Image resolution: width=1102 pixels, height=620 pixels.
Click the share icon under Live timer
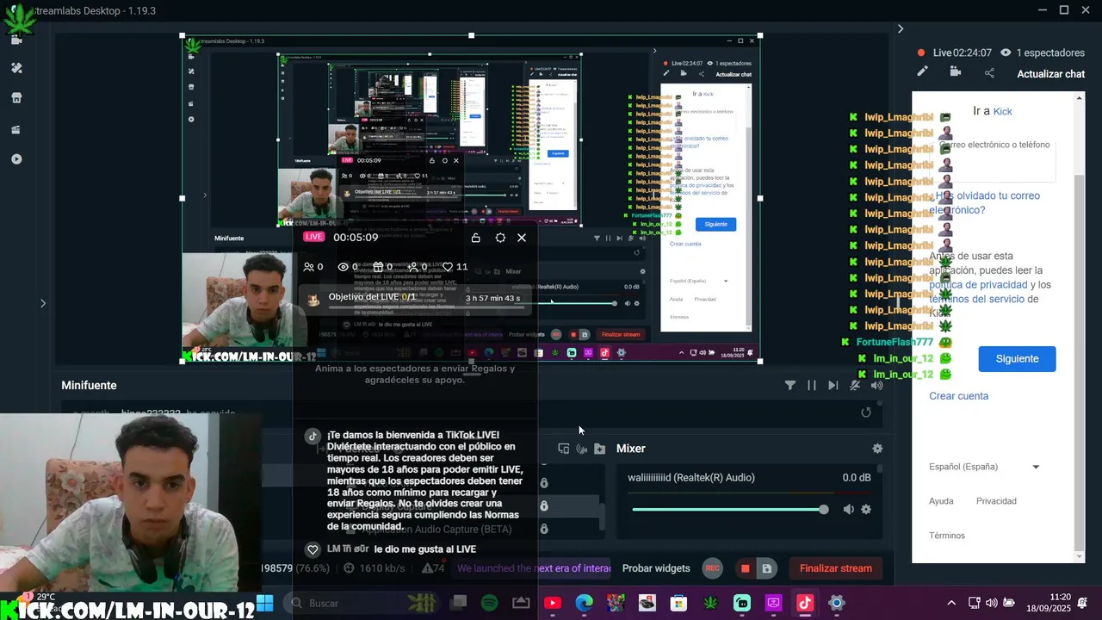[989, 73]
